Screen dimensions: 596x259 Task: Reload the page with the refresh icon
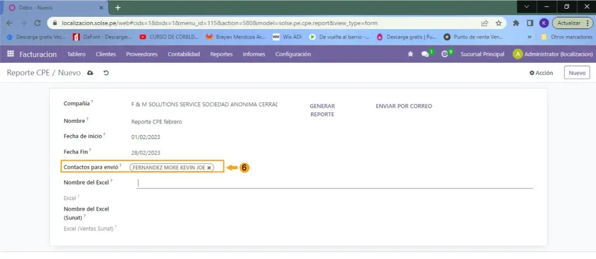point(37,23)
